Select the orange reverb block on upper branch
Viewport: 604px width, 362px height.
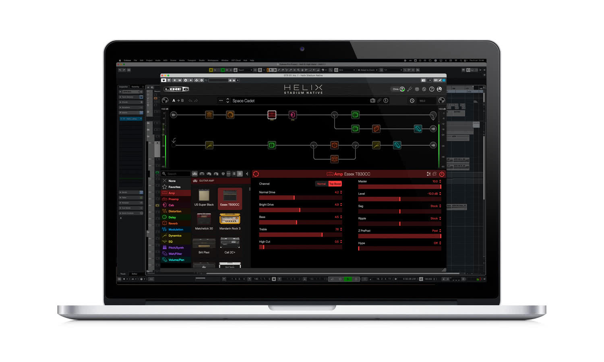pyautogui.click(x=376, y=129)
